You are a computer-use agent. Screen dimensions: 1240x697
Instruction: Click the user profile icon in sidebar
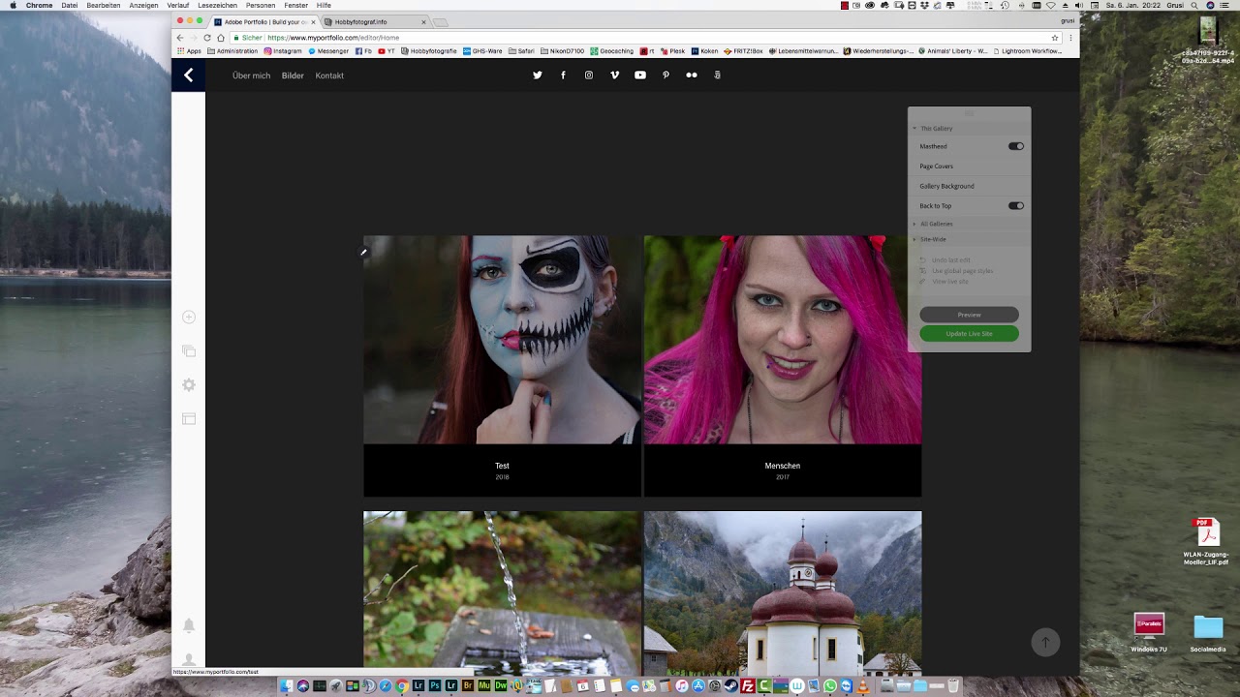coord(189,659)
